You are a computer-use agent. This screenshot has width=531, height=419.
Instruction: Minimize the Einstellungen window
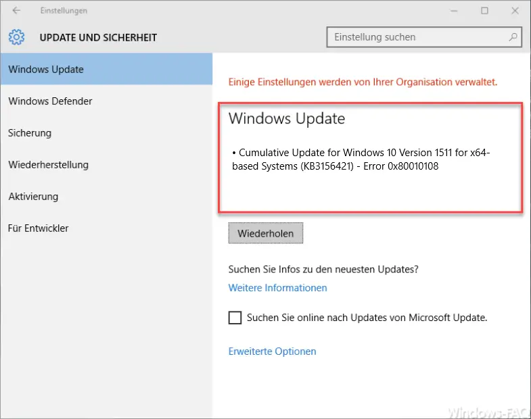click(x=454, y=11)
